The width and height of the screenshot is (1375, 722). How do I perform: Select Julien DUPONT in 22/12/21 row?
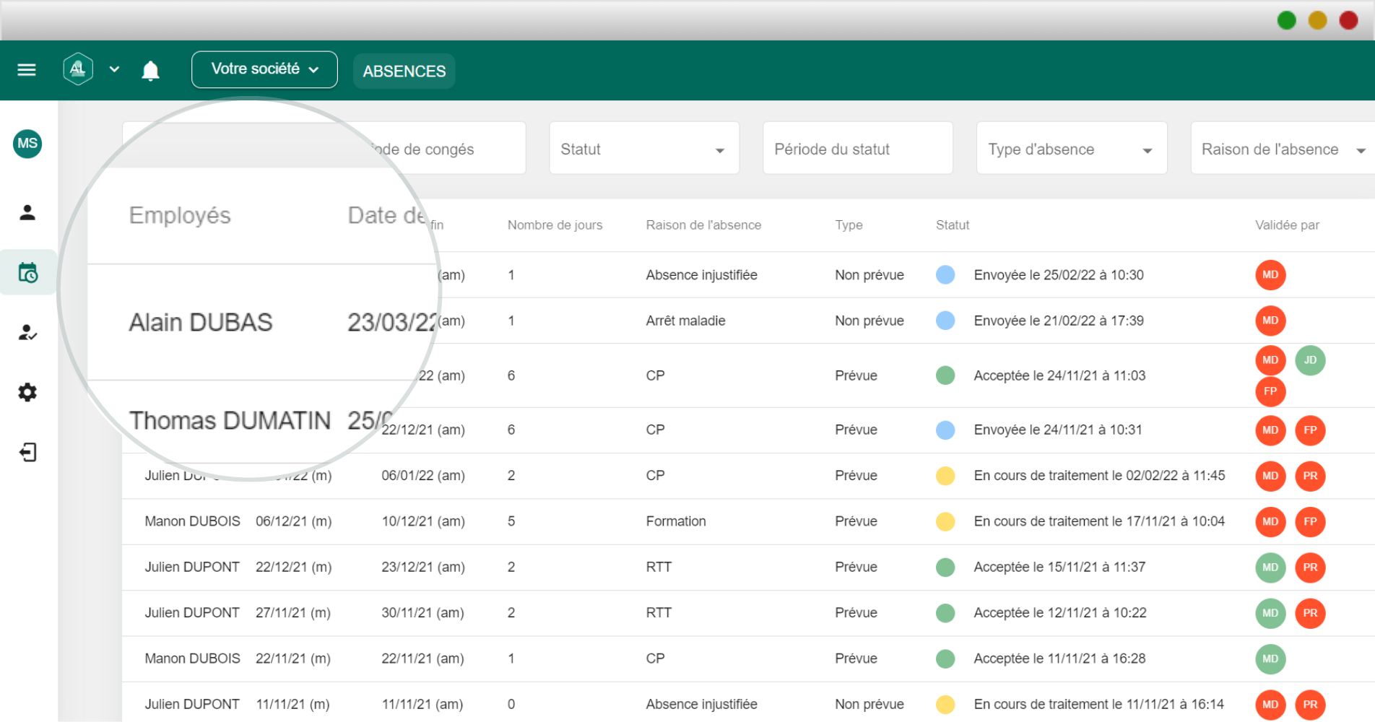[192, 567]
